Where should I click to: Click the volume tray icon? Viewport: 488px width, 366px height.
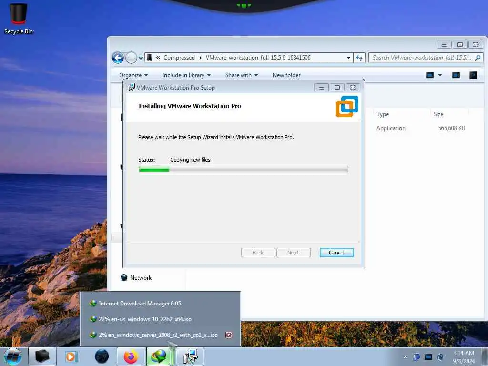[x=440, y=357]
